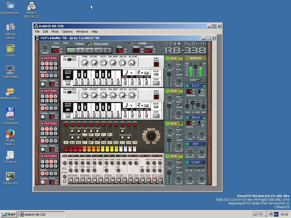Toggle the COMP effect enable light
The image size is (291, 218).
(187, 162)
